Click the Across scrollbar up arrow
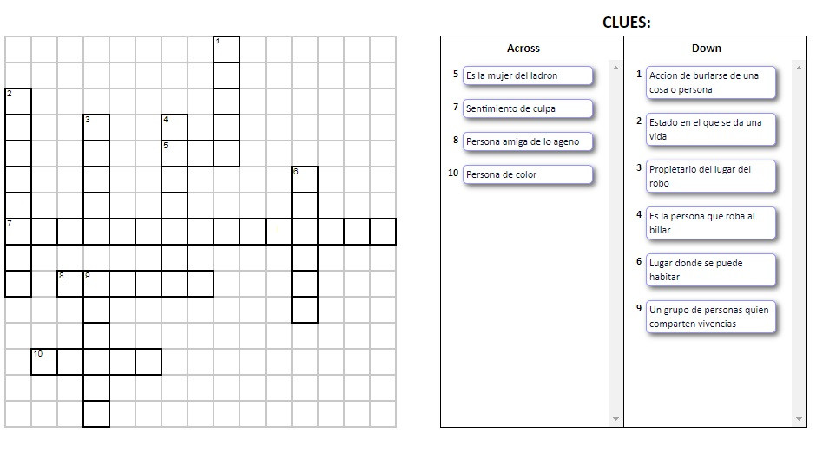Screen dimensions: 836x452 (x=615, y=68)
